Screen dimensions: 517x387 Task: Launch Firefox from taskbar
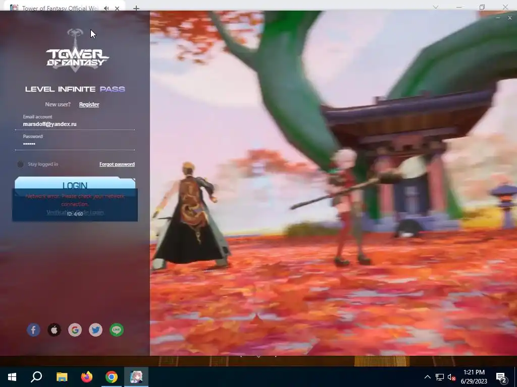click(87, 377)
